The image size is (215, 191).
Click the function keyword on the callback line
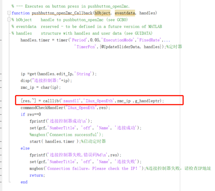click(x=21, y=13)
